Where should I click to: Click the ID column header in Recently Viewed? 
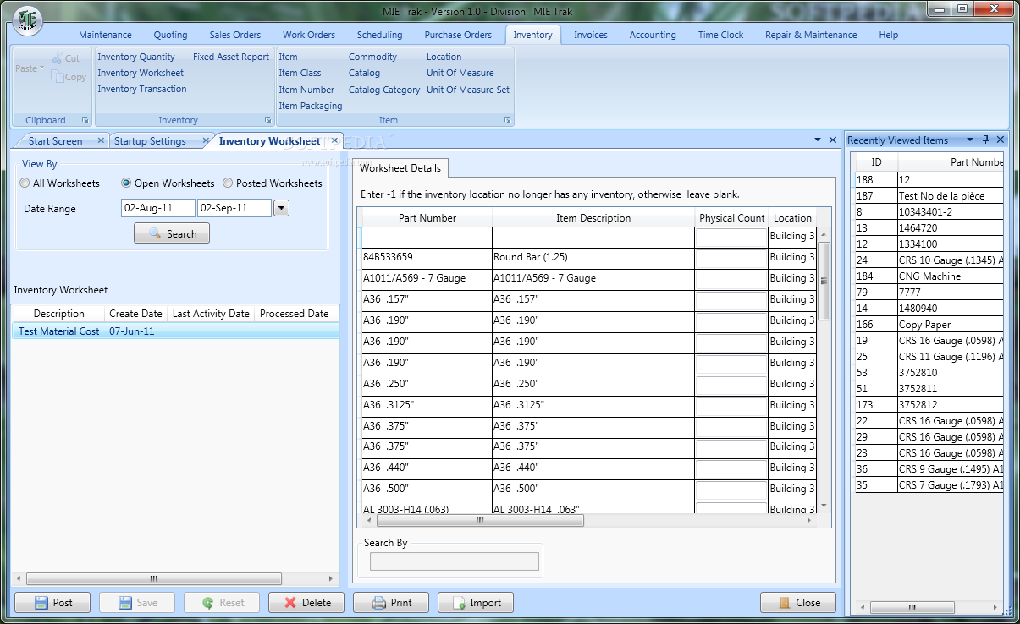(x=876, y=161)
